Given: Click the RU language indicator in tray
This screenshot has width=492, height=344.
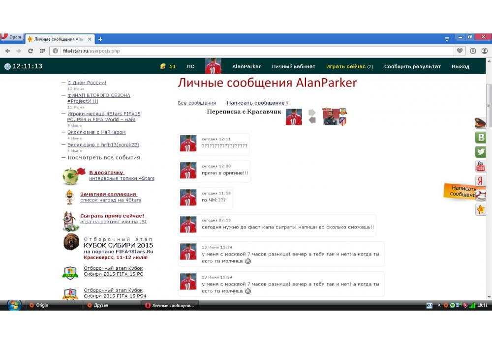Looking at the screenshot, I should [x=429, y=306].
